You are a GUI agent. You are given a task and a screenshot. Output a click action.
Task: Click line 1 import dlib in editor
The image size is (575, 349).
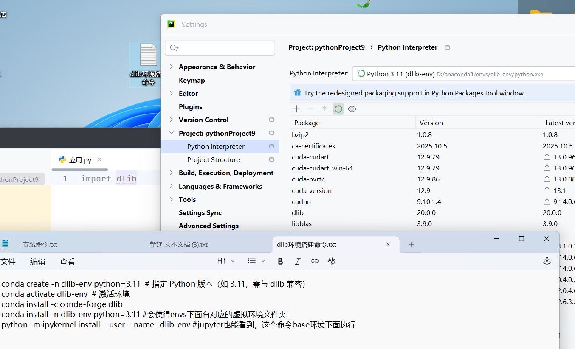(109, 179)
